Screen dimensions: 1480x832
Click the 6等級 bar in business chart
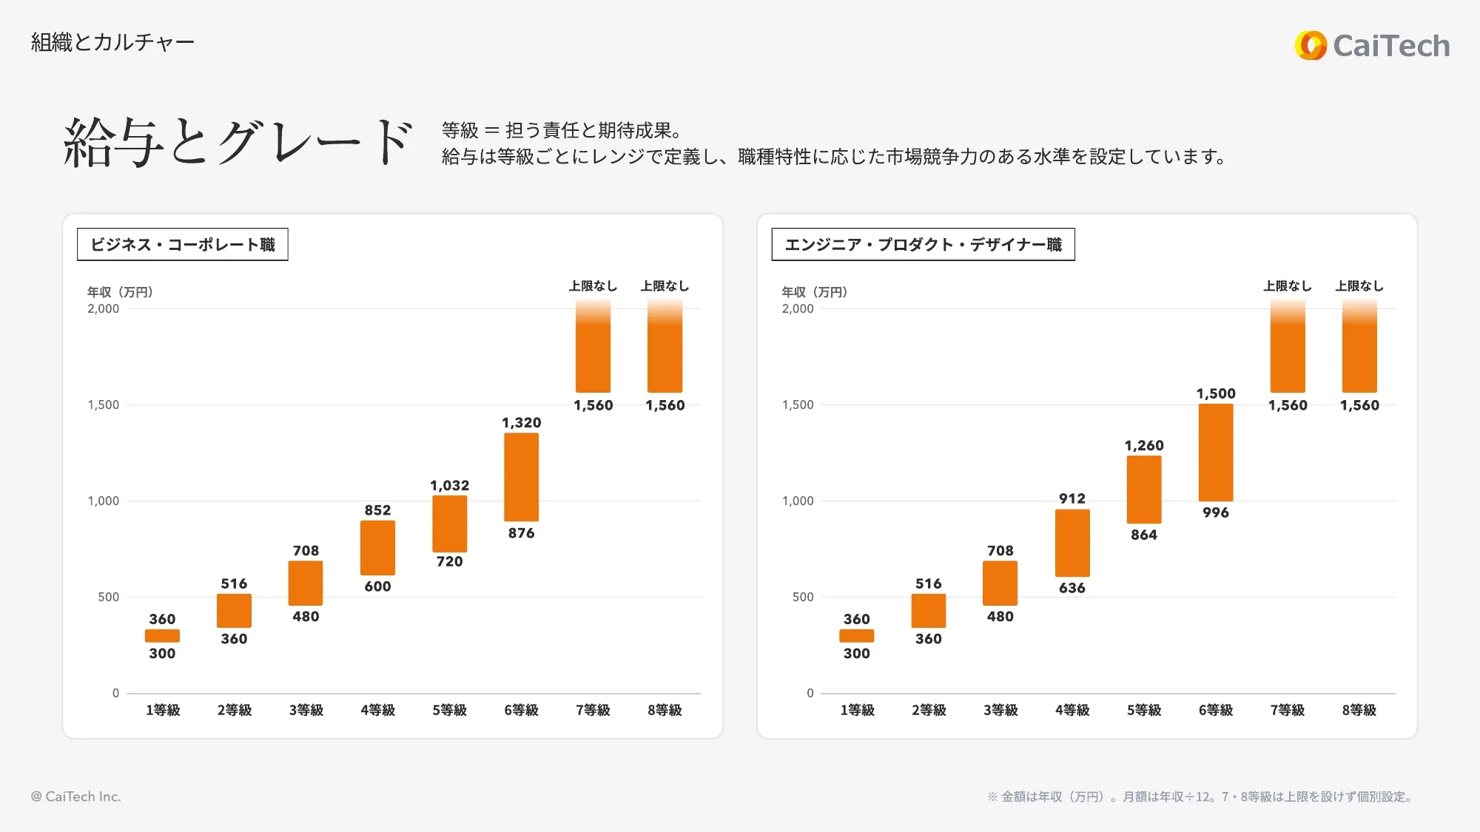point(522,477)
